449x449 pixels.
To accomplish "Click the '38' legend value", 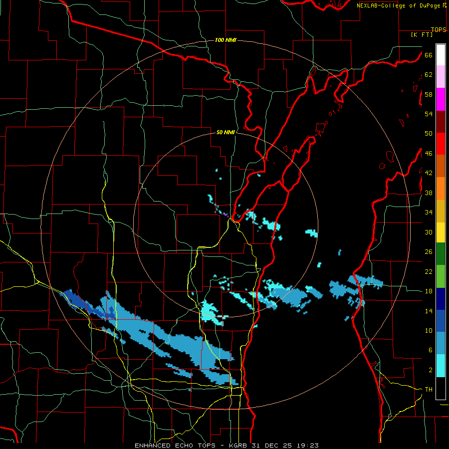I will (x=429, y=193).
